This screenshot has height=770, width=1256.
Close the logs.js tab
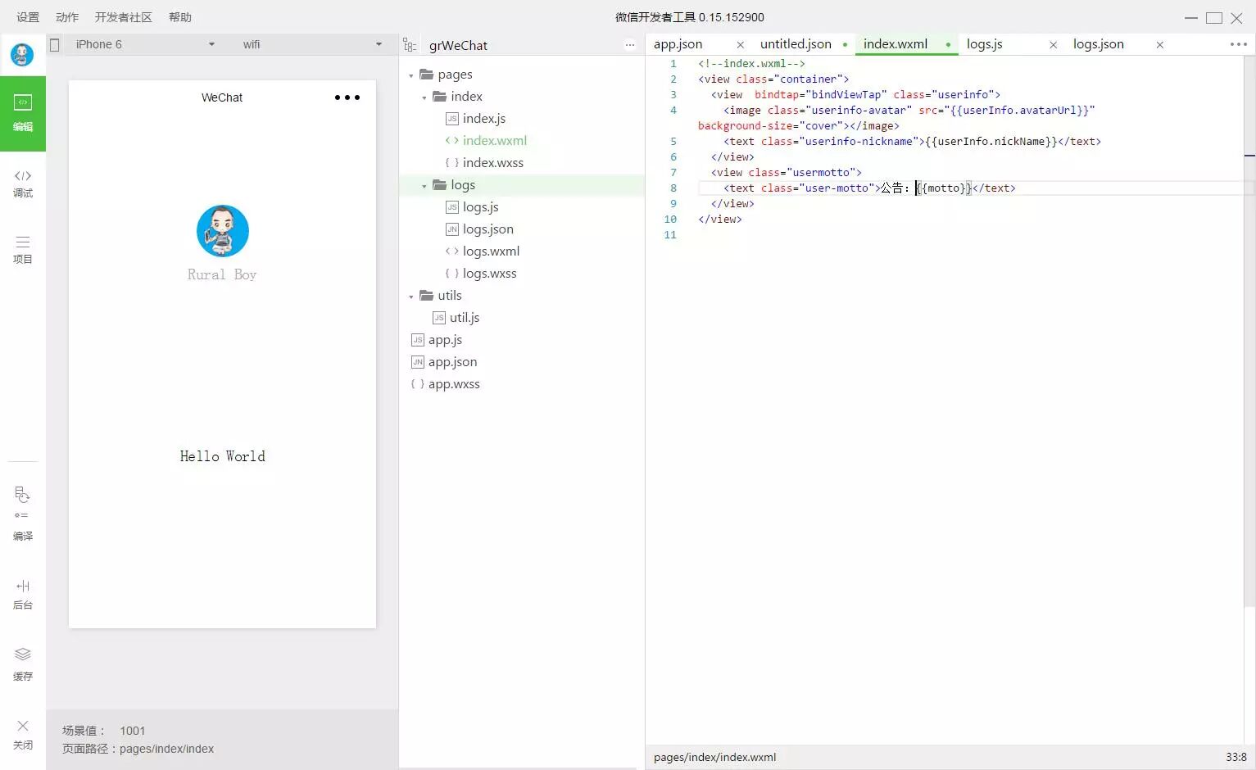pyautogui.click(x=1054, y=45)
